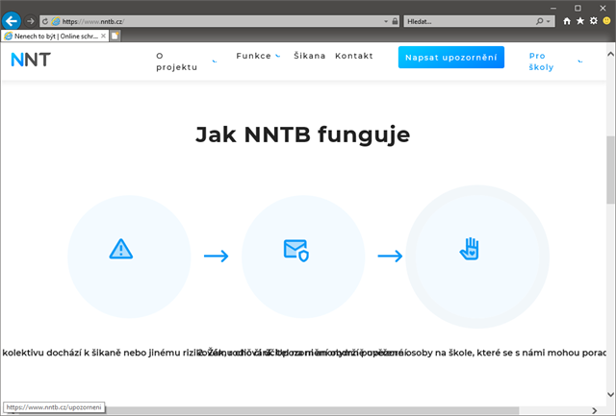The height and width of the screenshot is (416, 616).
Task: Click the vertical scrollbar thumb
Action: (610, 169)
